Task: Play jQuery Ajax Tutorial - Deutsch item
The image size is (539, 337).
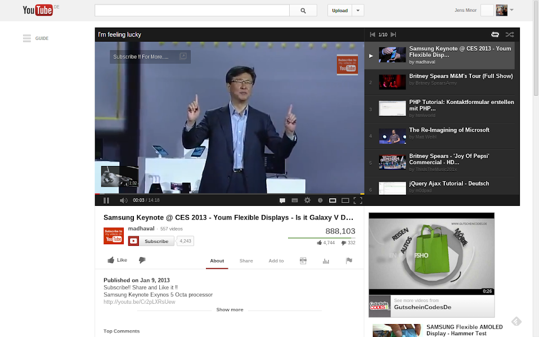Action: (x=439, y=186)
